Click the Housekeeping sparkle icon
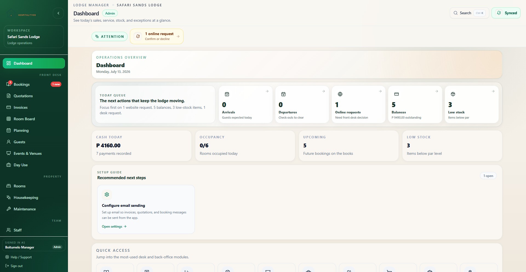Image resolution: width=526 pixels, height=272 pixels. tap(8, 197)
